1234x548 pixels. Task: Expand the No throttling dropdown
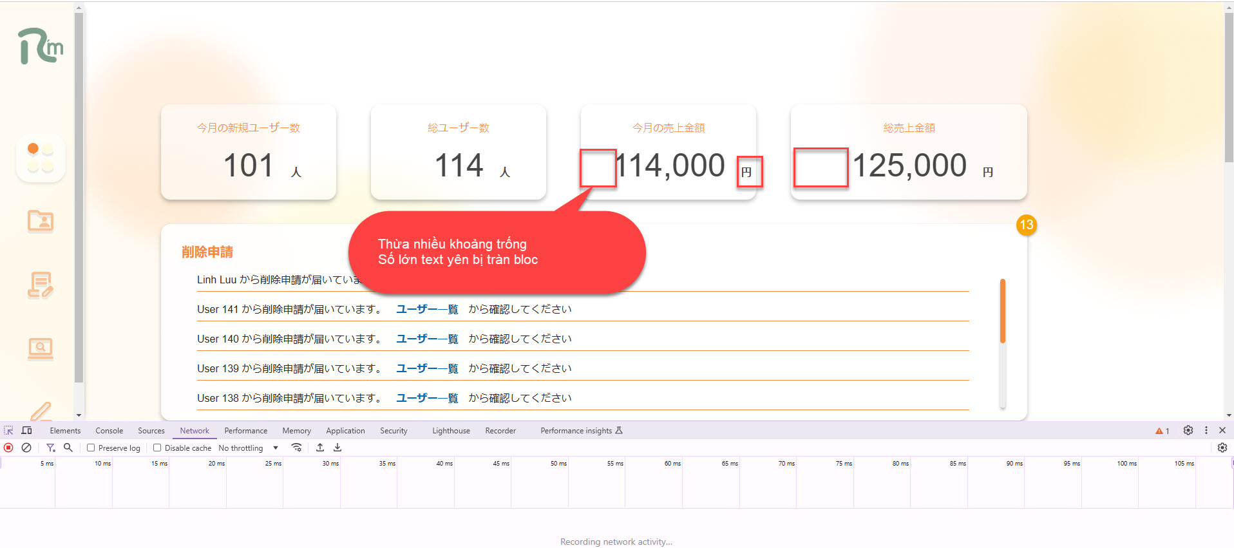[x=248, y=448]
